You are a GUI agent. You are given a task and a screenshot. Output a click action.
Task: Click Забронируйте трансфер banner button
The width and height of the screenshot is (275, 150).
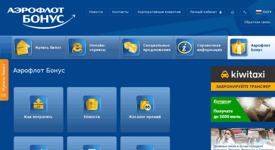[243, 87]
